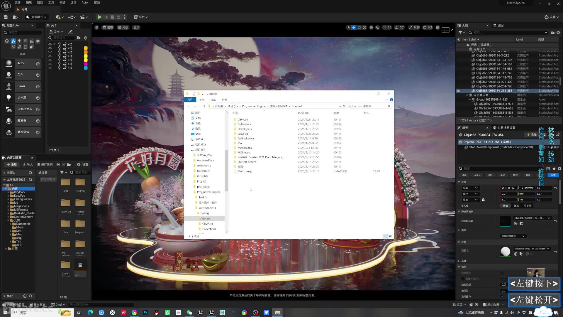This screenshot has width=563, height=317.
Task: Open the add actor quick-create icon
Action: point(60,17)
